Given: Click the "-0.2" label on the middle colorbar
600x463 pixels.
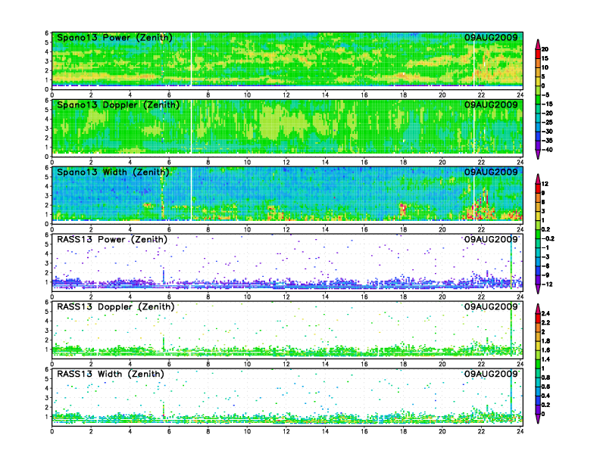Looking at the screenshot, I should (548, 239).
